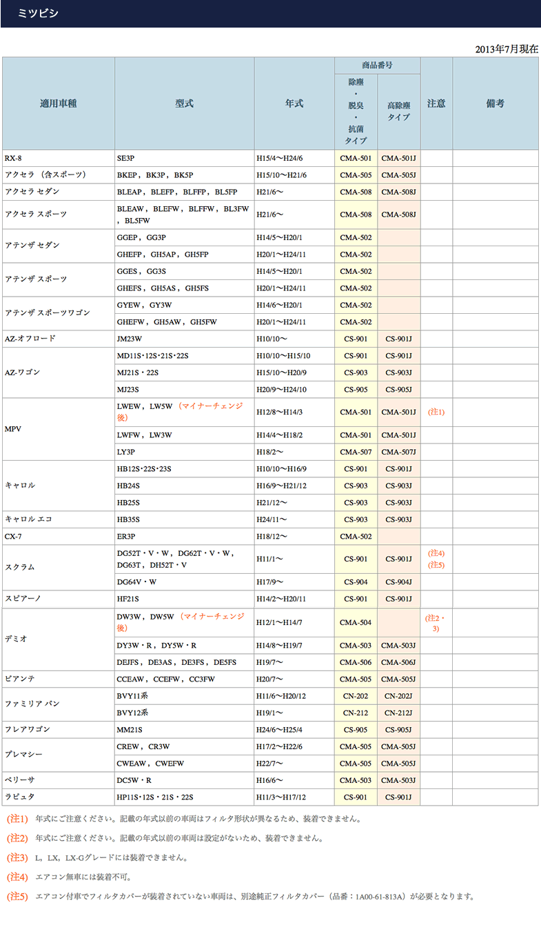Click the 高除塵タイプ sub-header
541x945 pixels.
click(399, 112)
